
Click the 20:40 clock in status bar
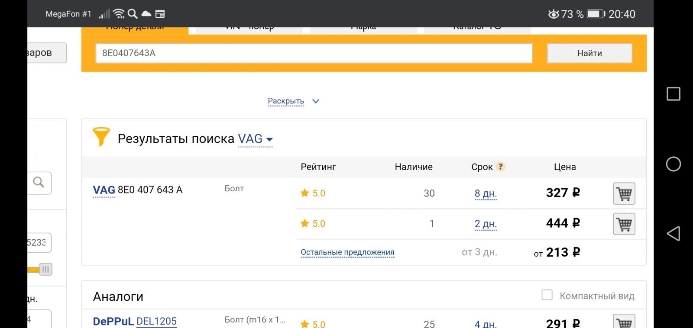click(x=622, y=14)
